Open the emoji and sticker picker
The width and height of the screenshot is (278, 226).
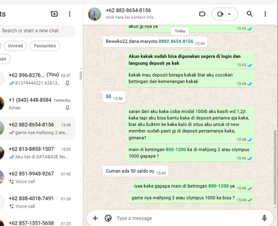coord(108,218)
